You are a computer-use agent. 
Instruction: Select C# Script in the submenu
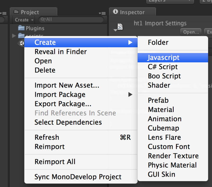[163, 67]
